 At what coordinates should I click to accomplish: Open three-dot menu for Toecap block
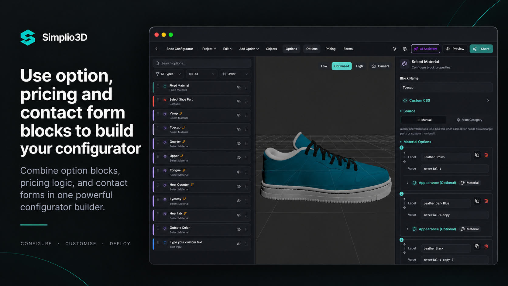[x=246, y=129]
